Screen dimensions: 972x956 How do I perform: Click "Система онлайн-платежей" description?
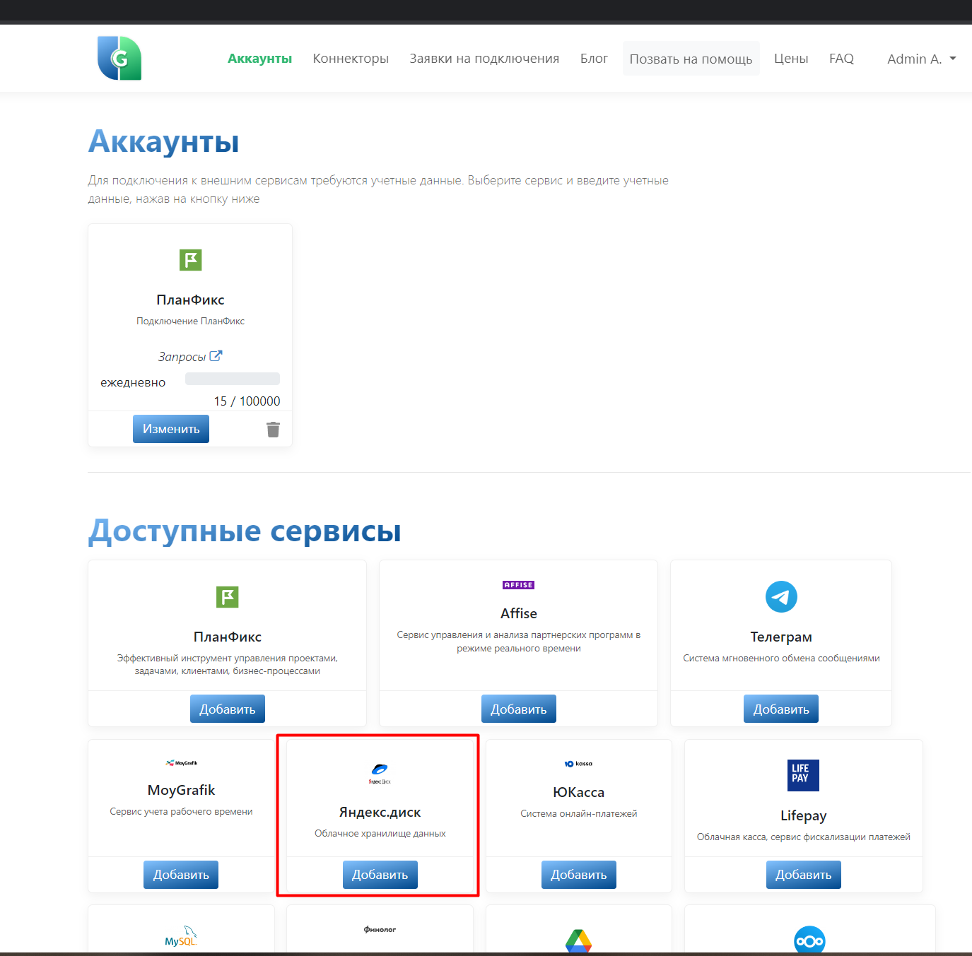click(578, 813)
